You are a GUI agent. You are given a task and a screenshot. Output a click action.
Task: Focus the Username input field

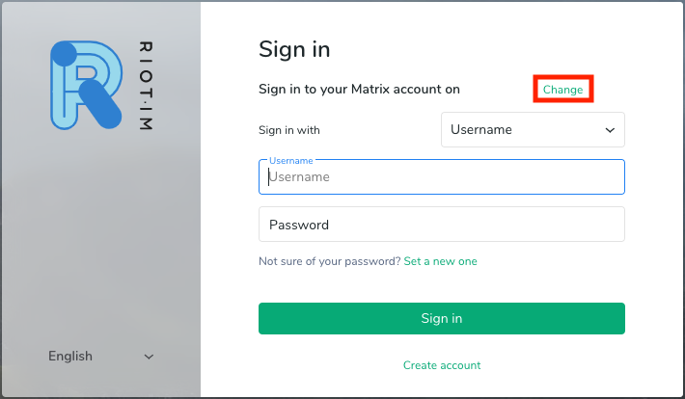(x=441, y=177)
